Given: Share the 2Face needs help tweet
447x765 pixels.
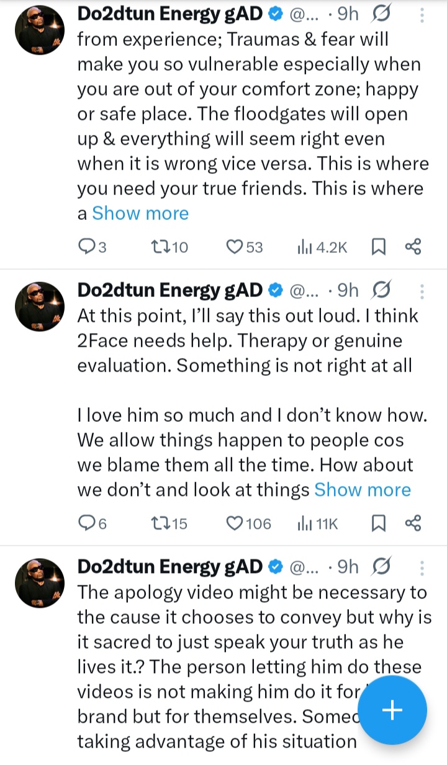Looking at the screenshot, I should pos(413,524).
